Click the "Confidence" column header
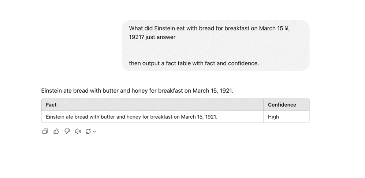The width and height of the screenshot is (365, 178). point(282,105)
